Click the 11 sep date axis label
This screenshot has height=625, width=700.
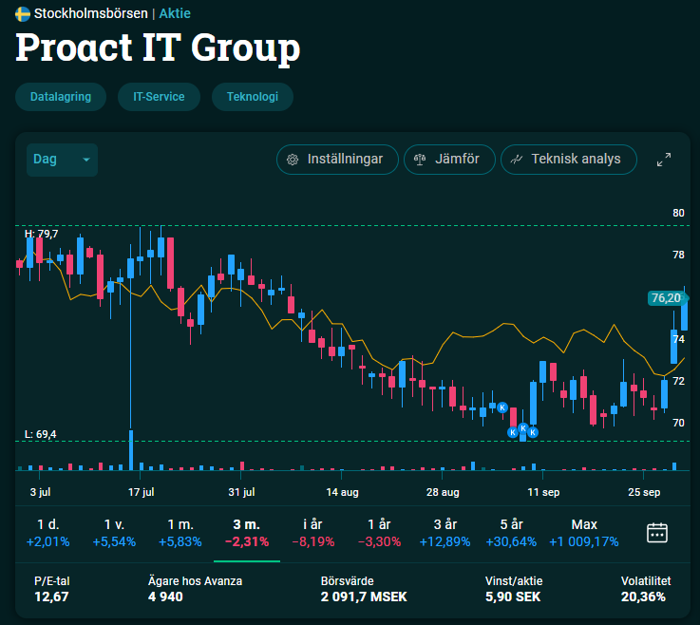tap(543, 492)
